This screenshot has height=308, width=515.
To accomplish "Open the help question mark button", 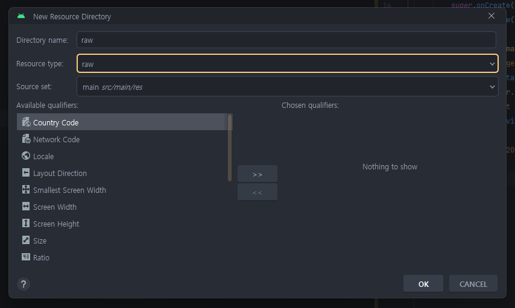I will point(24,284).
